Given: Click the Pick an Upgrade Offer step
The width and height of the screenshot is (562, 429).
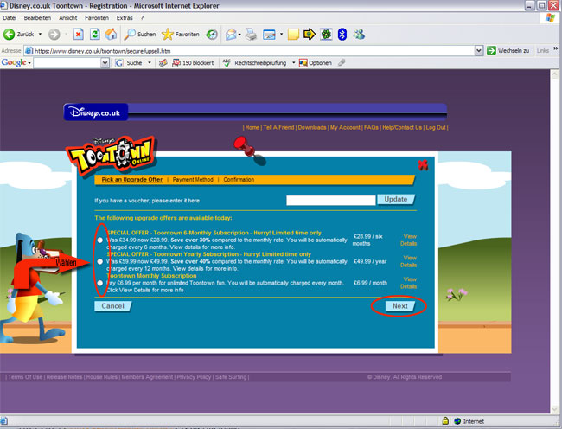Looking at the screenshot, I should tap(132, 180).
